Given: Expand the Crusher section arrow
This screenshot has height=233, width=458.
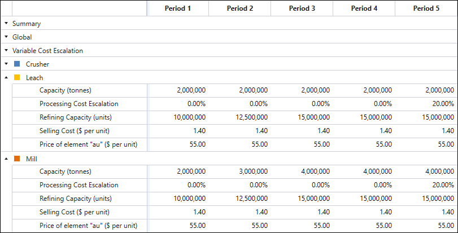Looking at the screenshot, I should pos(6,64).
